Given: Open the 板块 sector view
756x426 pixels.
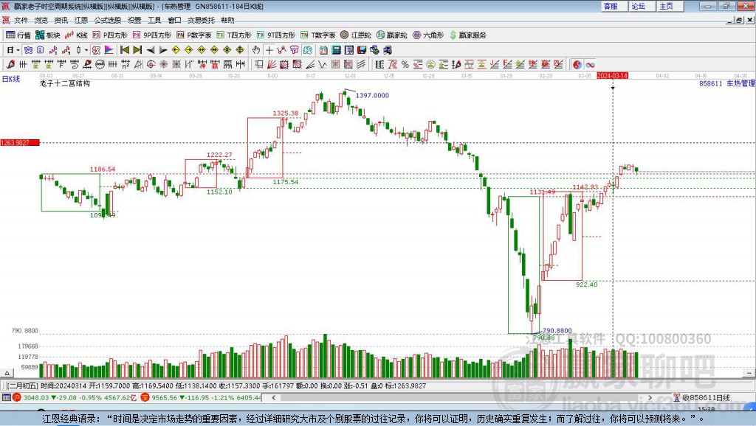Looking at the screenshot, I should point(48,35).
